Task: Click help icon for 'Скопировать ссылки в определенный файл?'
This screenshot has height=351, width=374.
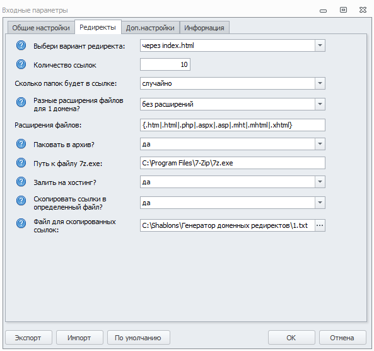Action: 21,201
